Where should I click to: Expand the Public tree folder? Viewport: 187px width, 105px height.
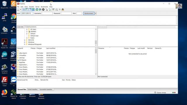click(x=27, y=38)
